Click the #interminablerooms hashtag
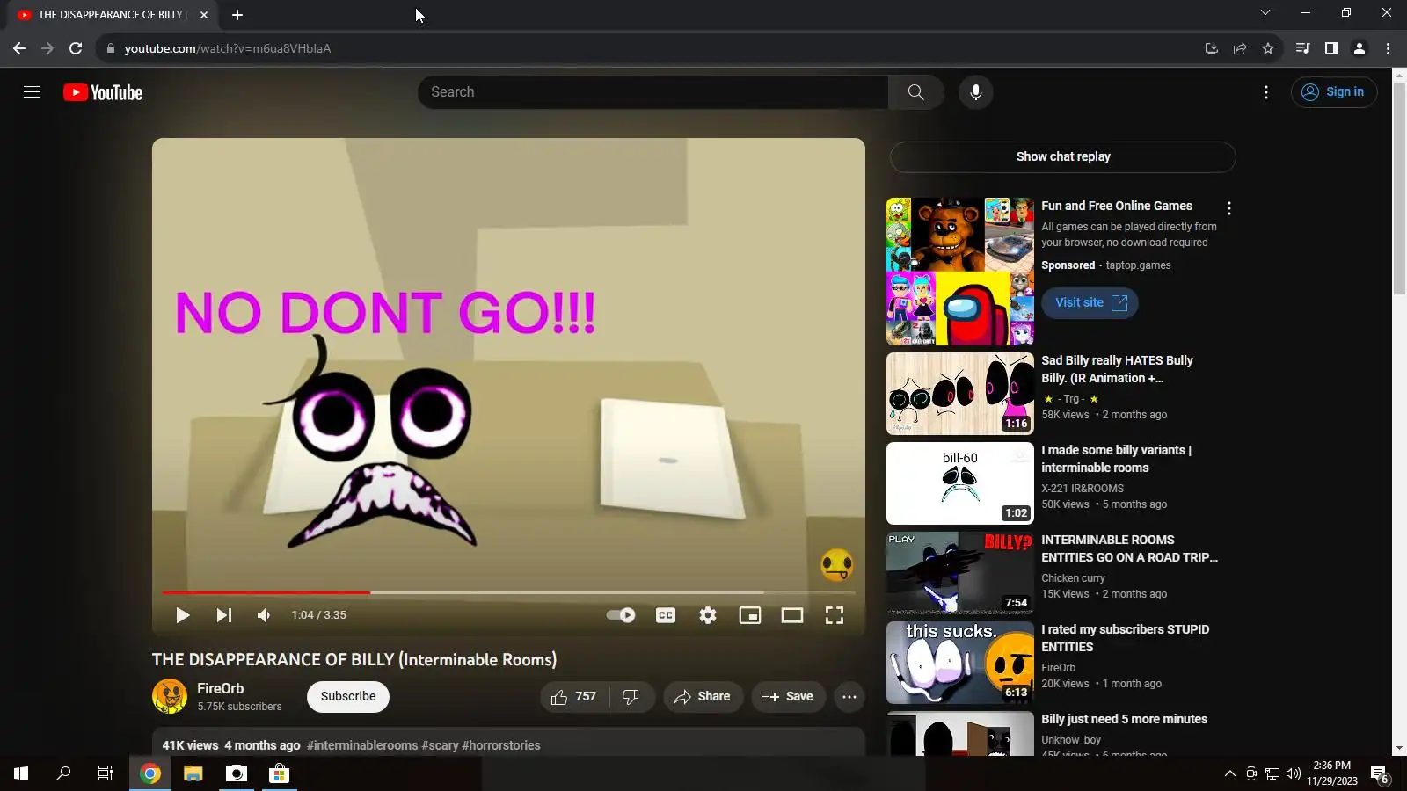The image size is (1407, 791). coord(362,745)
